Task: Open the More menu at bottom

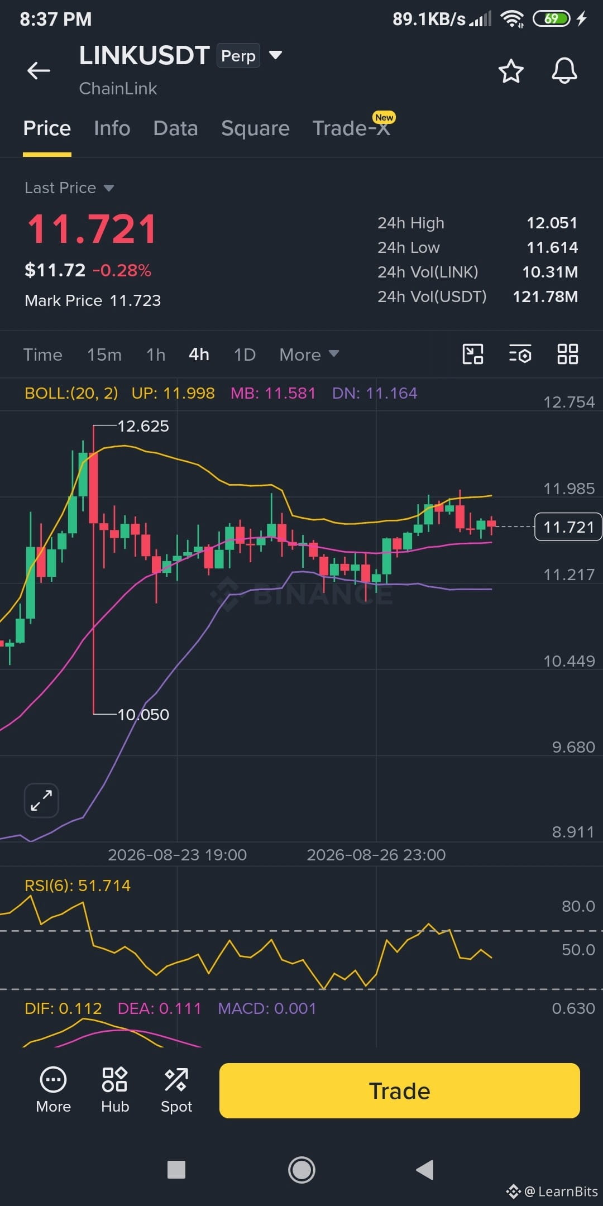Action: [54, 1090]
